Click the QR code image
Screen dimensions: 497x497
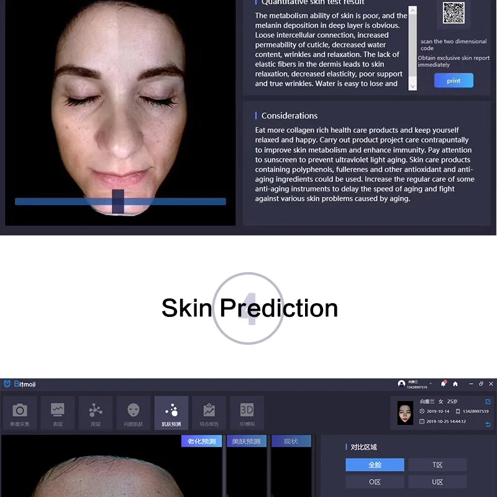click(454, 12)
